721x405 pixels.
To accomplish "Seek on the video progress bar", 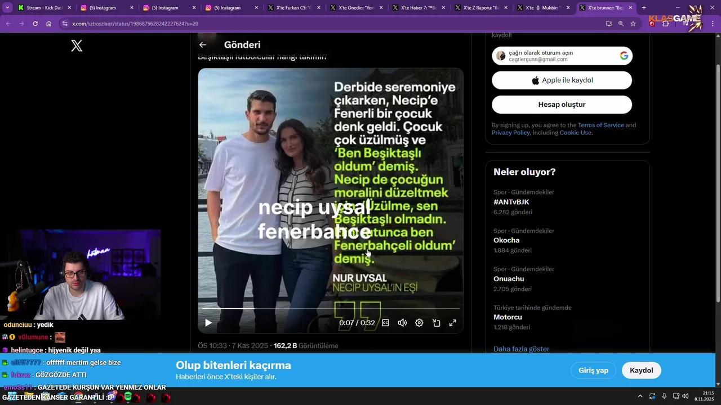I will [x=331, y=309].
